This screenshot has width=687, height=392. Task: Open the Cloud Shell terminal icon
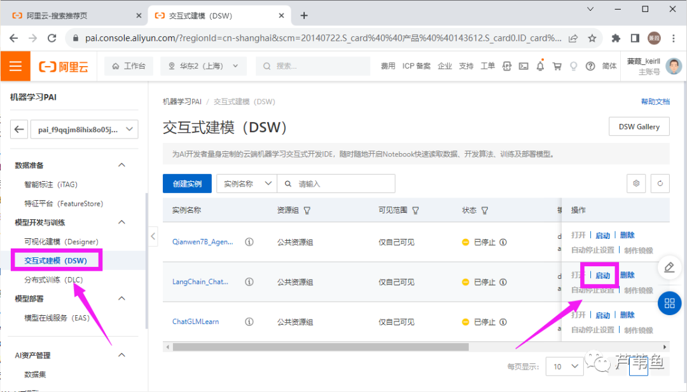pyautogui.click(x=523, y=66)
